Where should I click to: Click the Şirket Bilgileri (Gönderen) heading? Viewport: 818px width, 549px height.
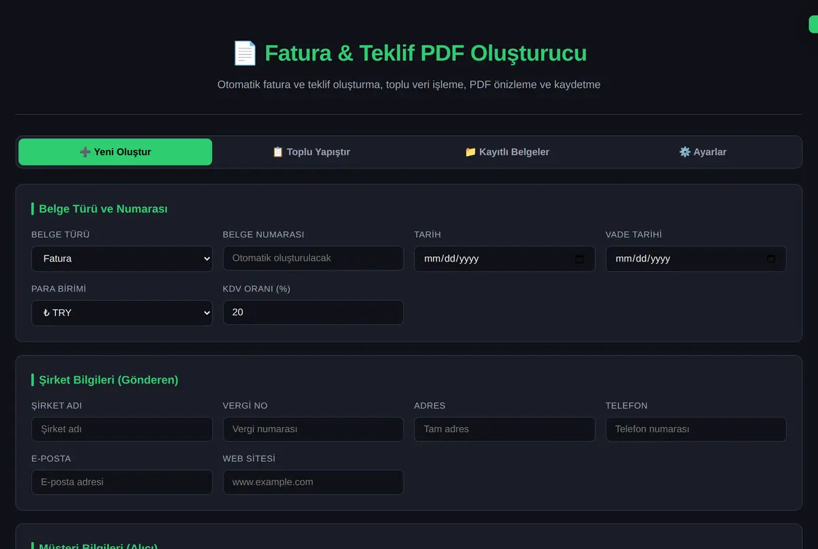[108, 380]
